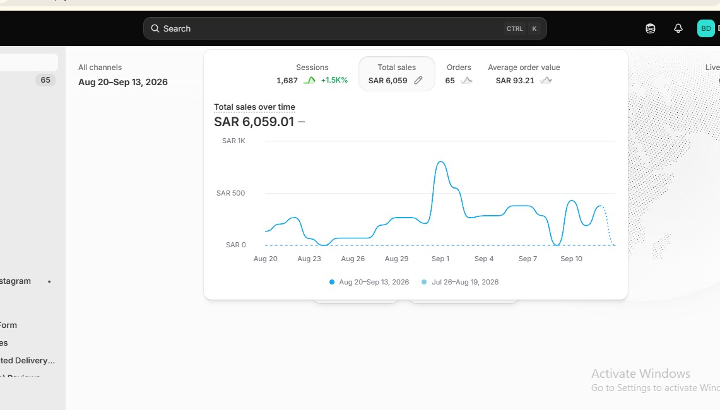Click the SAR 6,059.01 total value
The height and width of the screenshot is (410, 720).
pos(254,122)
